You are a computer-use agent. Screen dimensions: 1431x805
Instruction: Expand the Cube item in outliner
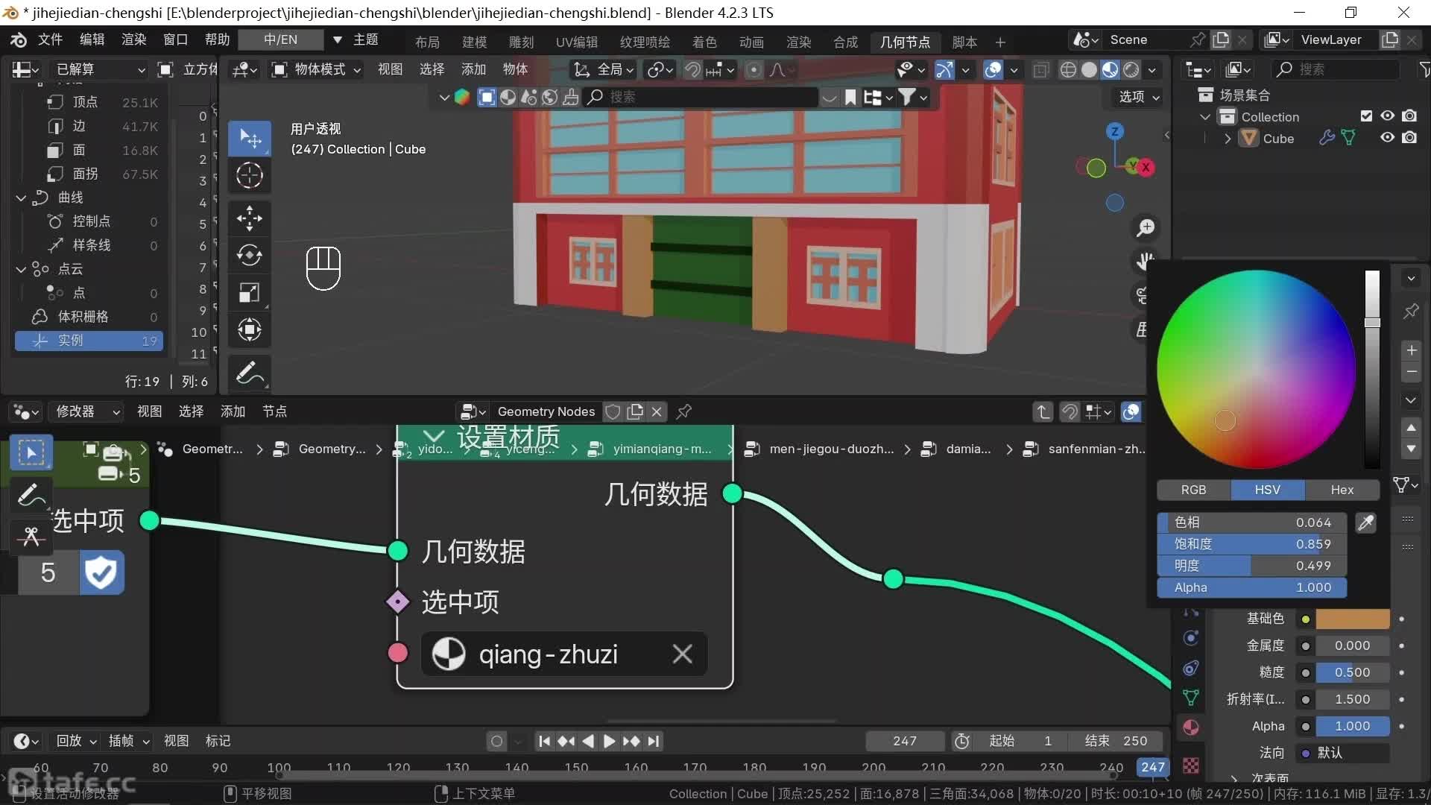(1228, 139)
